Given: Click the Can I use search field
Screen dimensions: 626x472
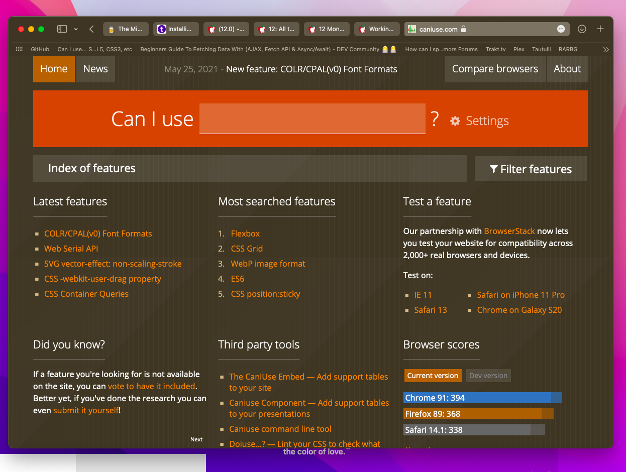Looking at the screenshot, I should coord(312,119).
